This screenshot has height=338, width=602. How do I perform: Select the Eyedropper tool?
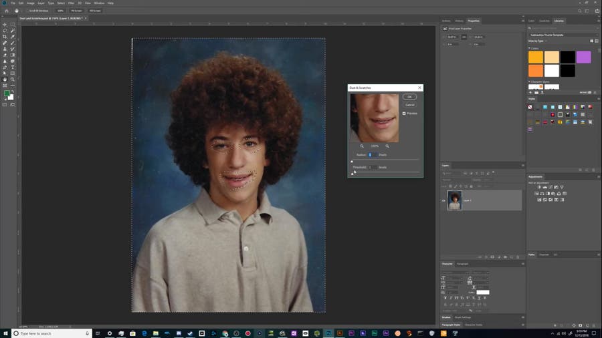[13, 37]
